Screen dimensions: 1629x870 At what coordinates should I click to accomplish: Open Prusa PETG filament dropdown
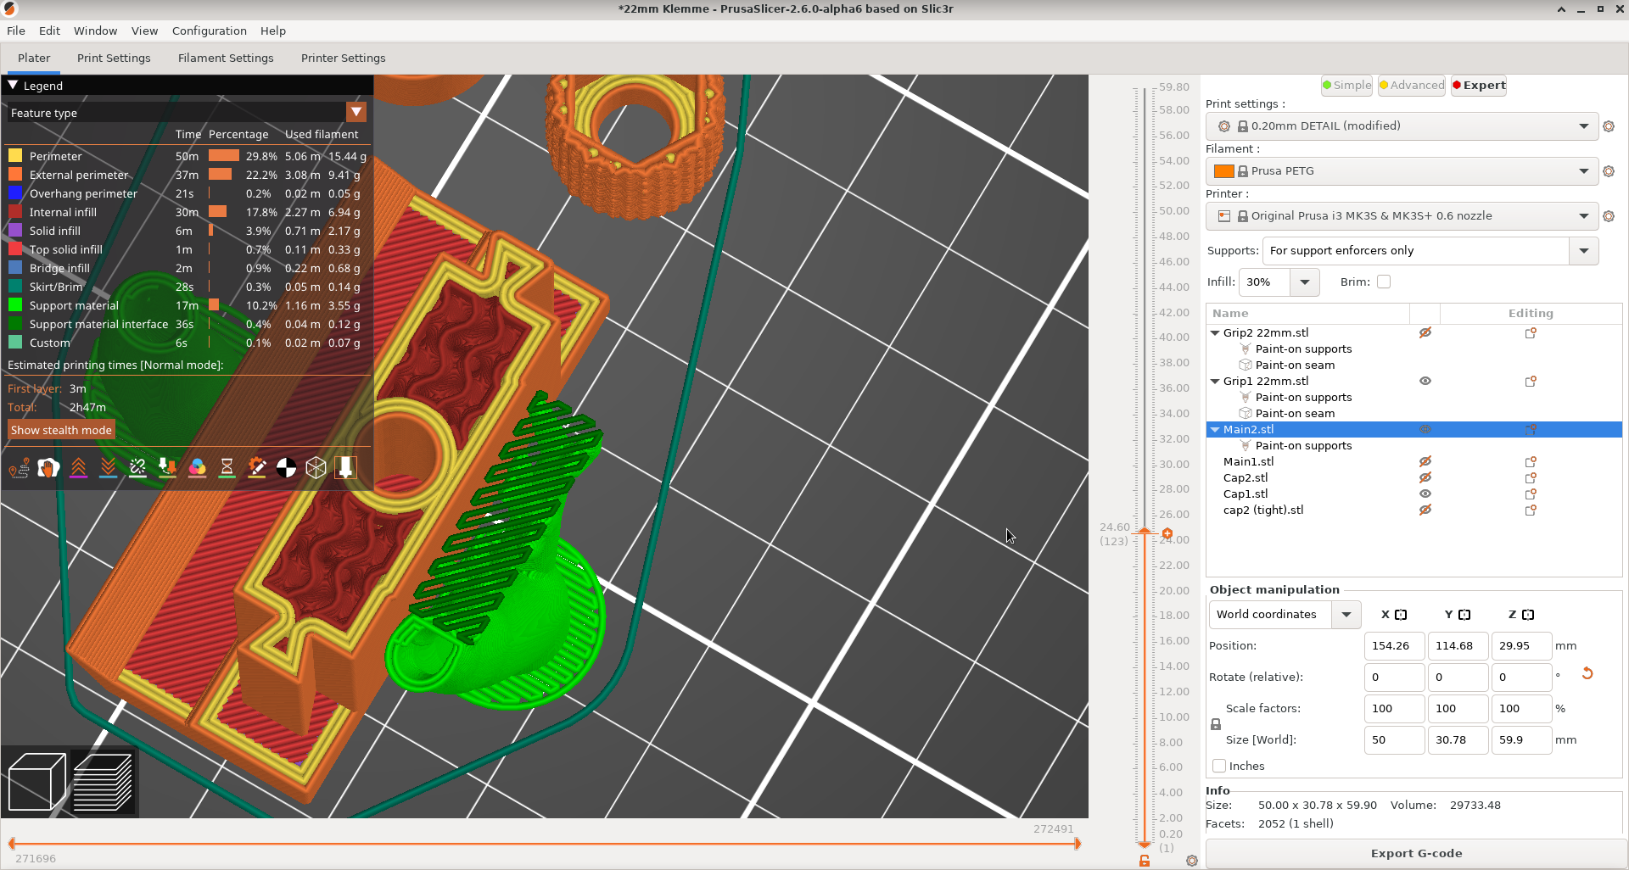(x=1583, y=171)
